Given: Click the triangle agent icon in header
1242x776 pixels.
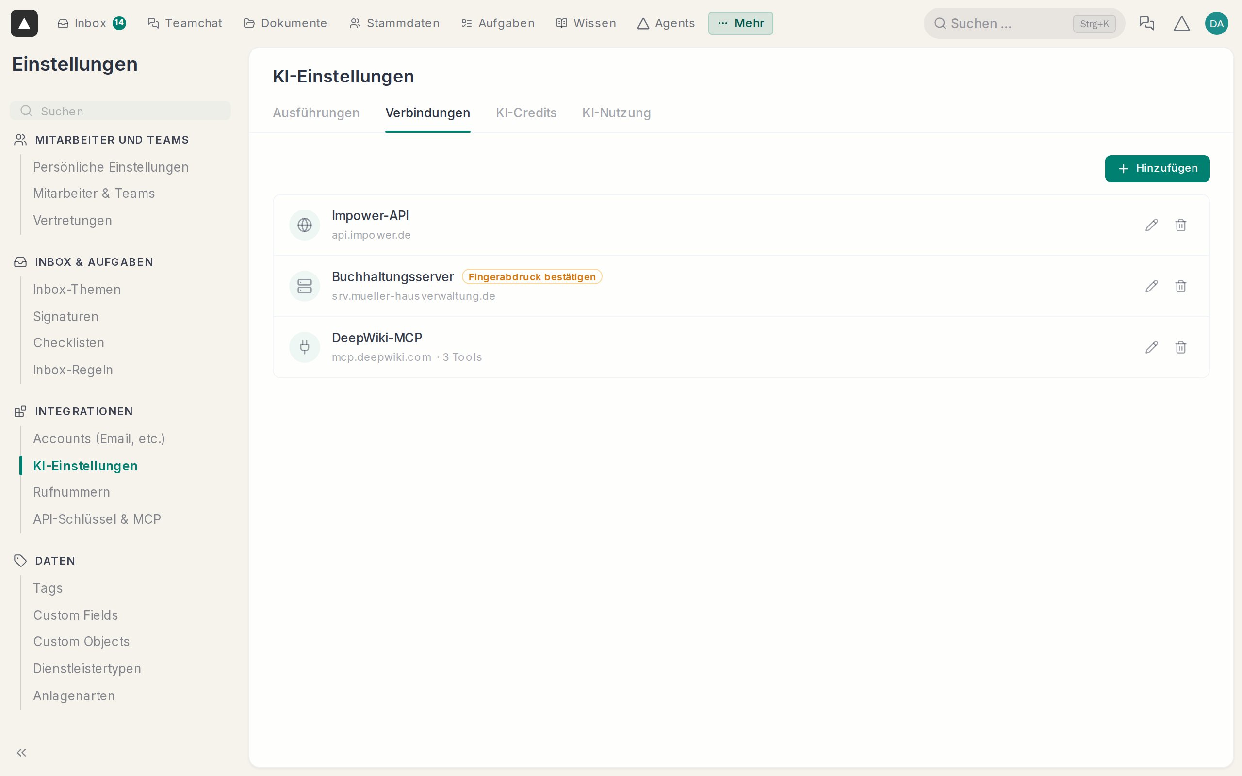Looking at the screenshot, I should pyautogui.click(x=1181, y=23).
